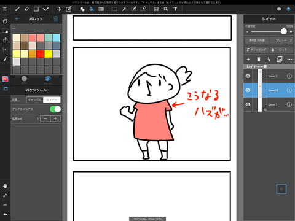The height and width of the screenshot is (221, 295).
Task: Click the pen stylus icon in sidebar
Action: click(5, 59)
